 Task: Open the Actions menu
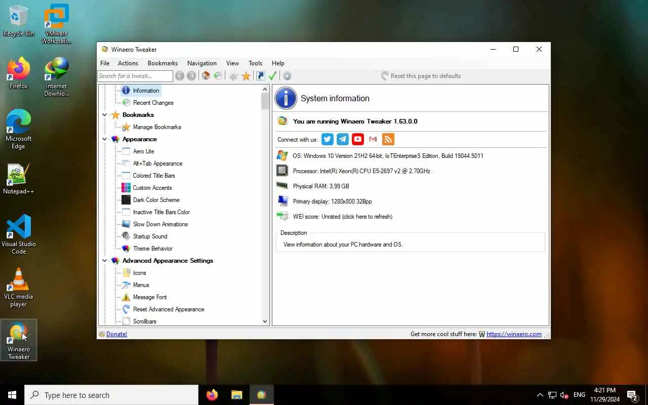click(128, 63)
